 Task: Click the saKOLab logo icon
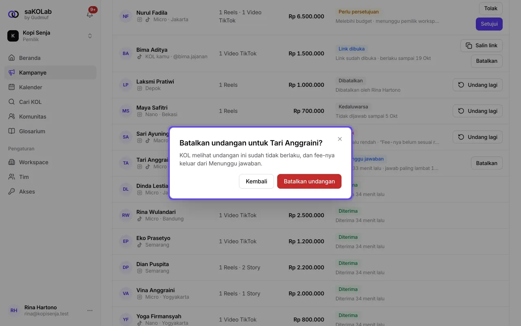pyautogui.click(x=13, y=14)
